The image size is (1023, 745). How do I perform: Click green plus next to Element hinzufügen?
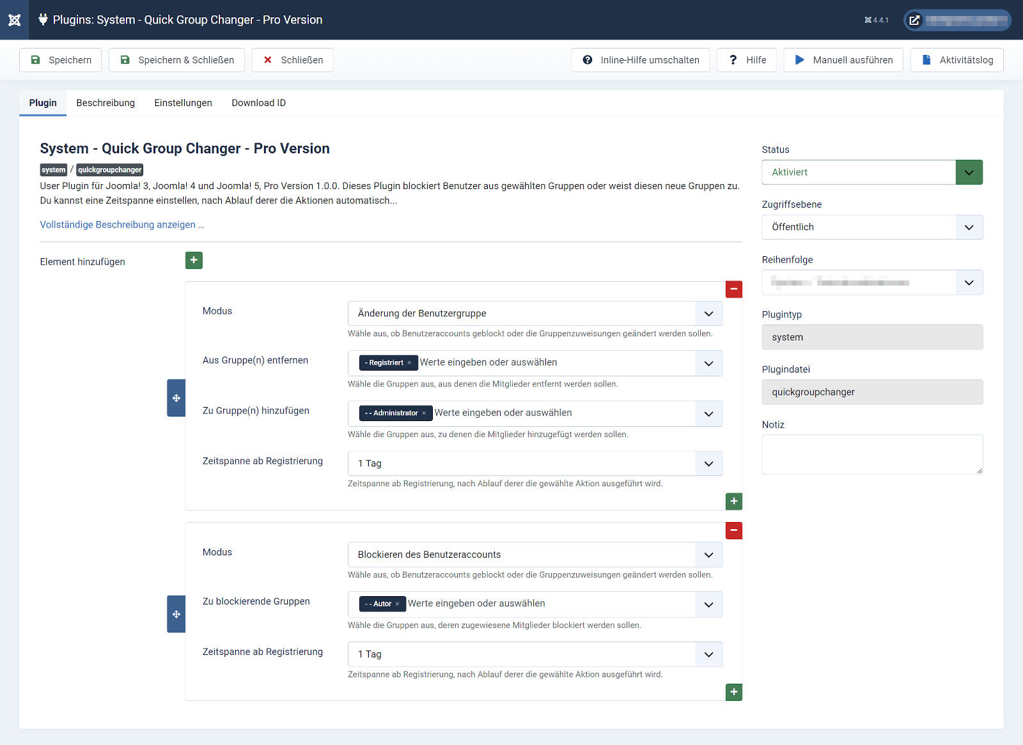point(194,261)
